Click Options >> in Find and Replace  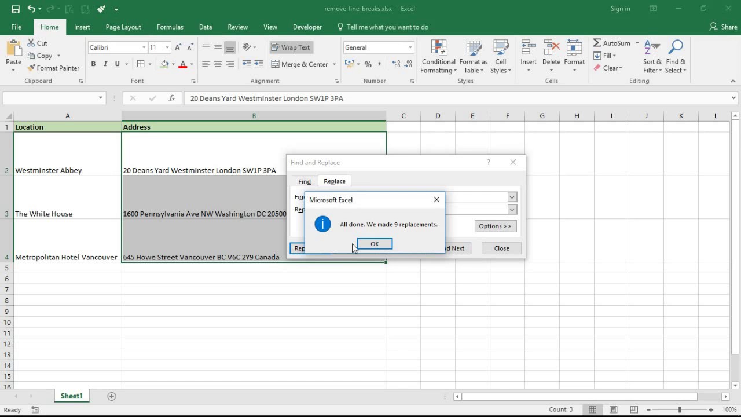[495, 226]
